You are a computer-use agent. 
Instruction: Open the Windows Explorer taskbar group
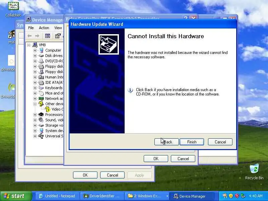point(147,196)
